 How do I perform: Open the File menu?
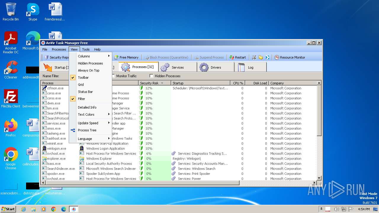click(x=45, y=49)
